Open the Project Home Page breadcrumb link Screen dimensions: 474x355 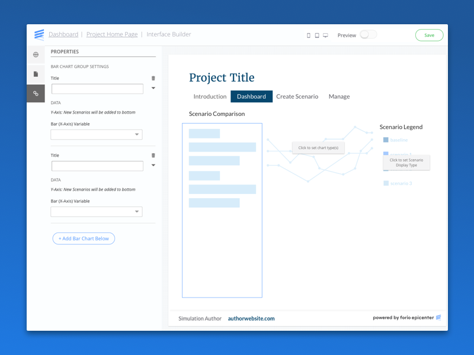[112, 34]
